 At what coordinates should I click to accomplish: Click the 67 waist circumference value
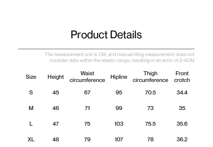click(x=87, y=93)
